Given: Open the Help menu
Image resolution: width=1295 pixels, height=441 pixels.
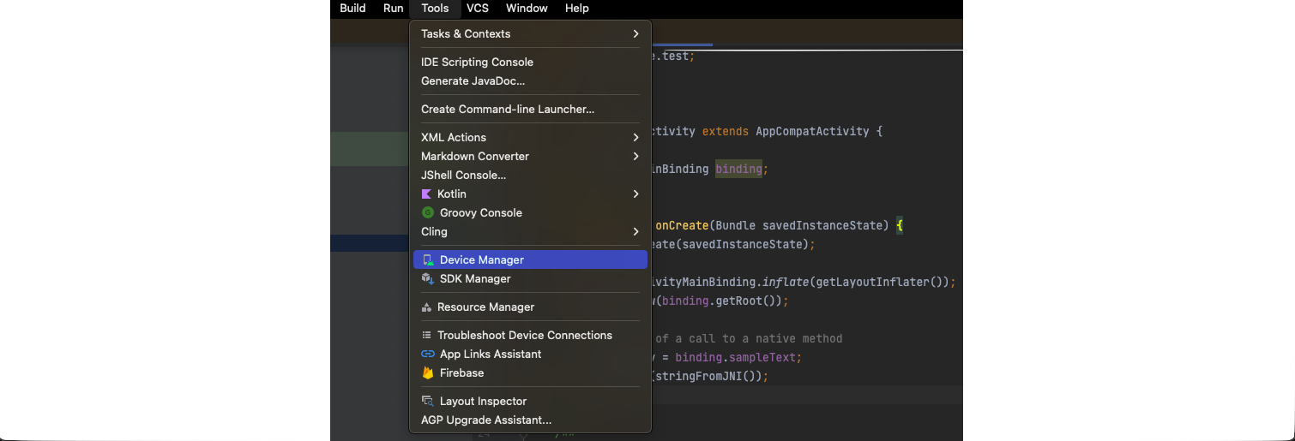Looking at the screenshot, I should click(x=577, y=8).
